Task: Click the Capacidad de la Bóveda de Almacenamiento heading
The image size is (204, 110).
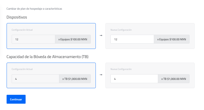Action: (47, 57)
